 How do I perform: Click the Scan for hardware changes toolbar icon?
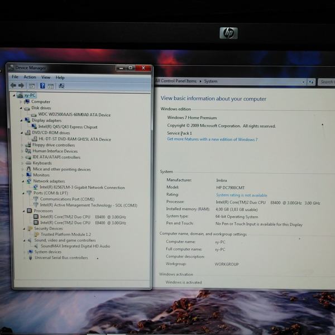coord(61,86)
